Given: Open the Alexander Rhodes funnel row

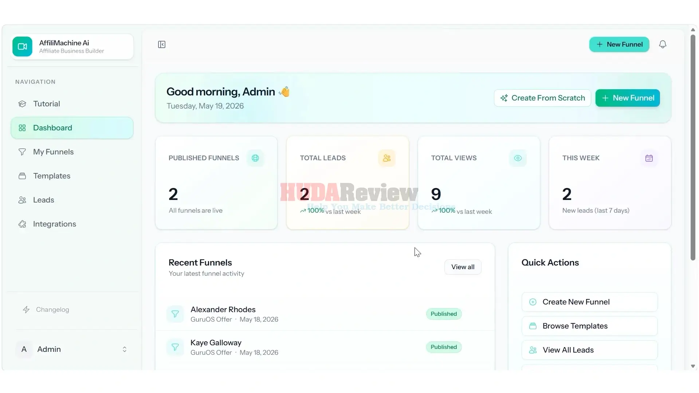Looking at the screenshot, I should 325,314.
